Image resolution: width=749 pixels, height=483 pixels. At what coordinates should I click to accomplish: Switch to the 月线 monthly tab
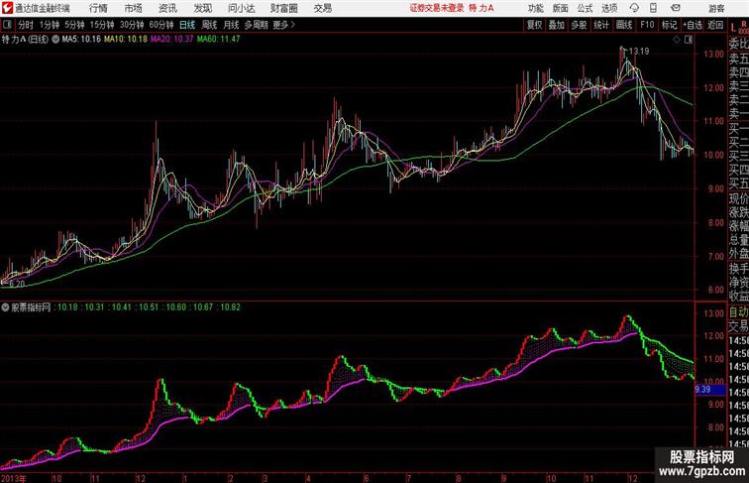point(231,25)
